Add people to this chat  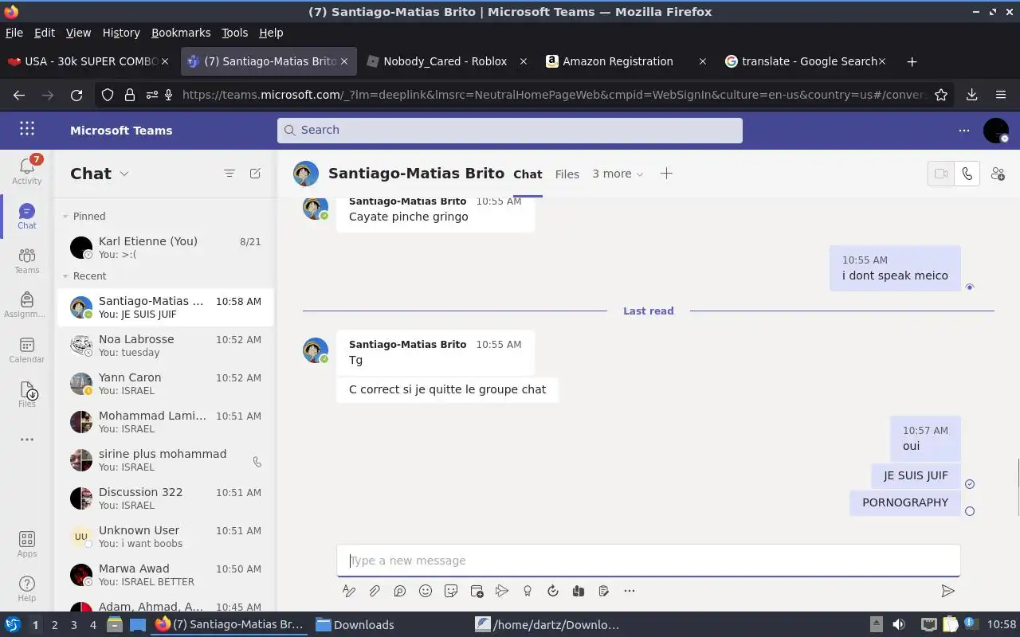pyautogui.click(x=998, y=174)
